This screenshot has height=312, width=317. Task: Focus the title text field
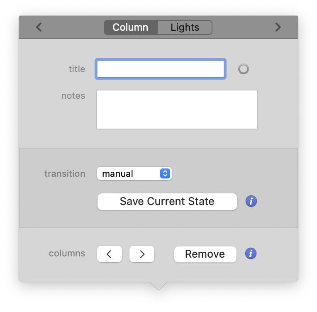click(161, 69)
